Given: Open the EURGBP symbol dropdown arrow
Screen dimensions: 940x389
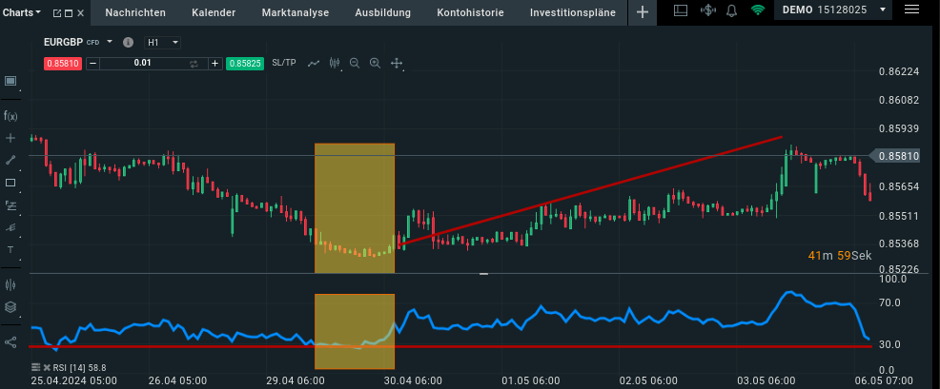Looking at the screenshot, I should (x=109, y=42).
